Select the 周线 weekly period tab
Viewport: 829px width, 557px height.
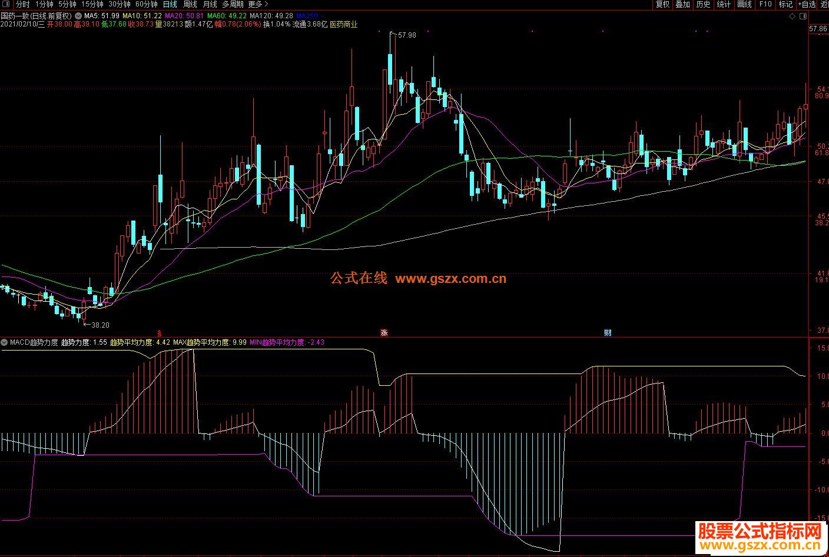[x=190, y=4]
